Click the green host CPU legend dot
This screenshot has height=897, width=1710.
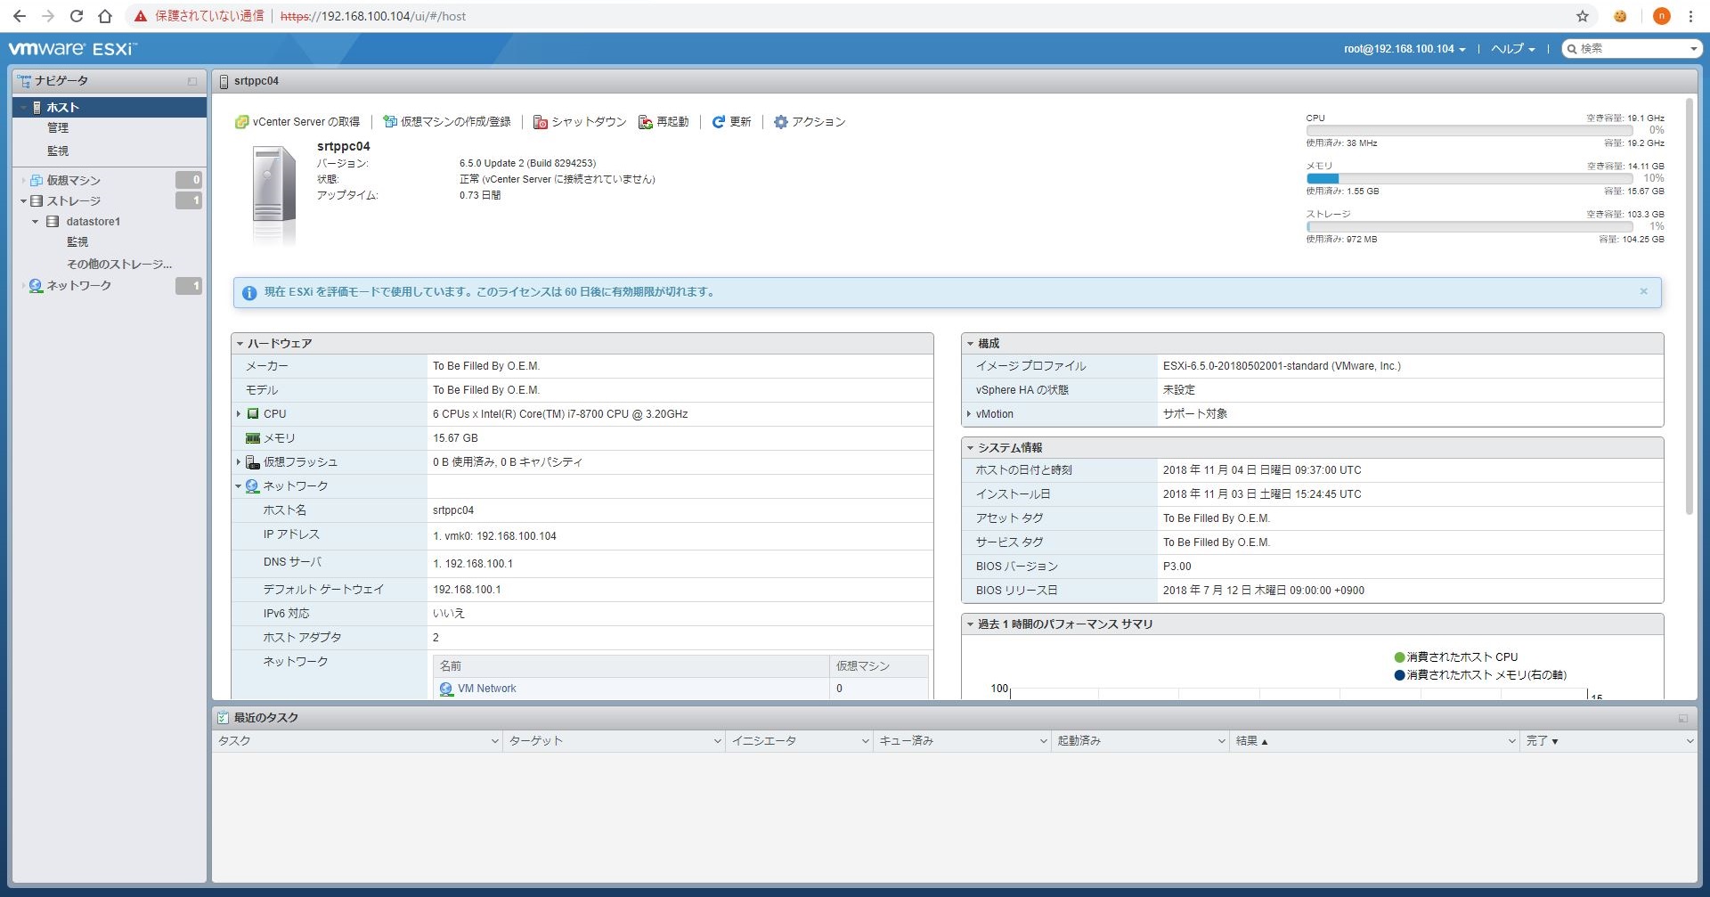pyautogui.click(x=1399, y=657)
